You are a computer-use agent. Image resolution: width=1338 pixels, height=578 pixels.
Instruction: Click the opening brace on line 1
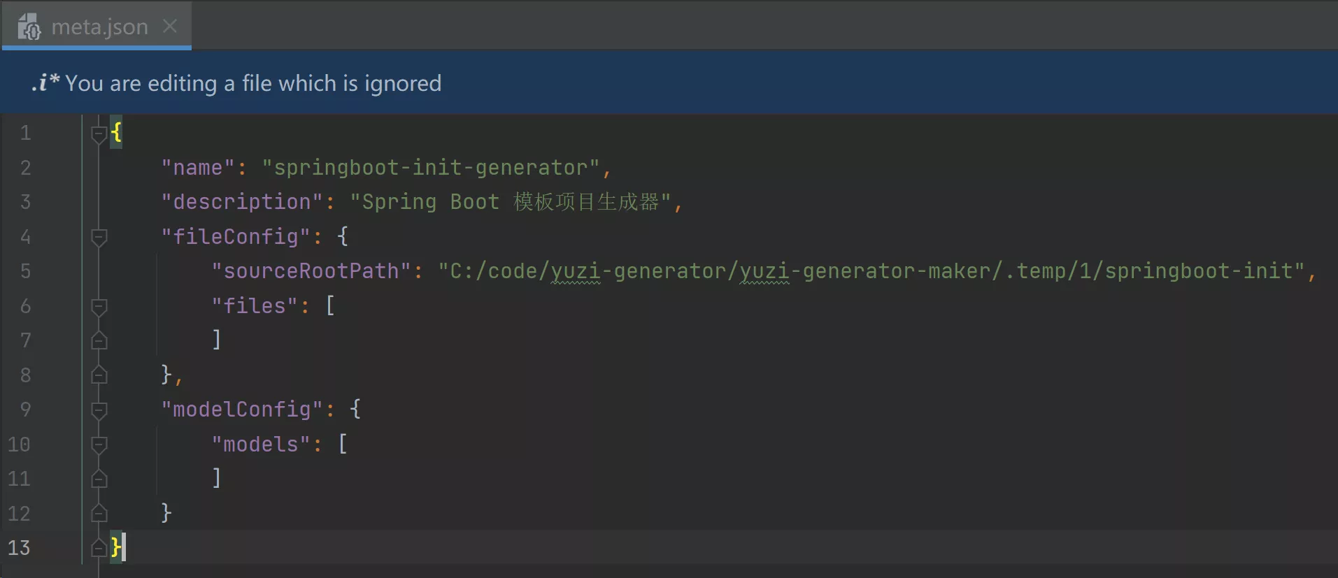coord(116,132)
